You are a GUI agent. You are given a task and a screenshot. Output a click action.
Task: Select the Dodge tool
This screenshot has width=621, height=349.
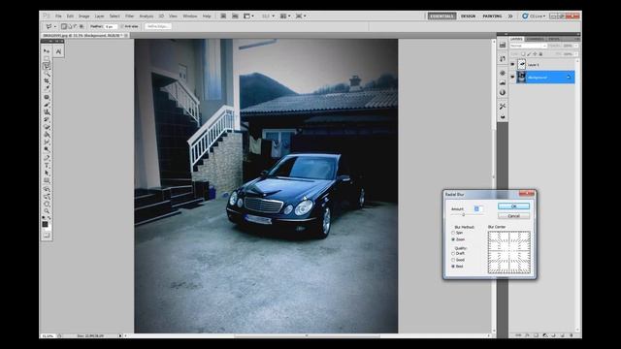(x=47, y=150)
